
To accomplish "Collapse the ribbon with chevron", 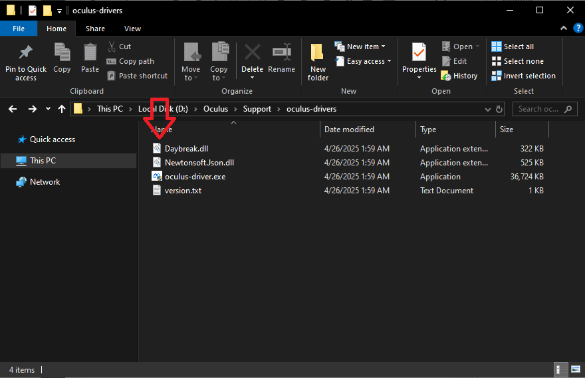I will pos(564,28).
